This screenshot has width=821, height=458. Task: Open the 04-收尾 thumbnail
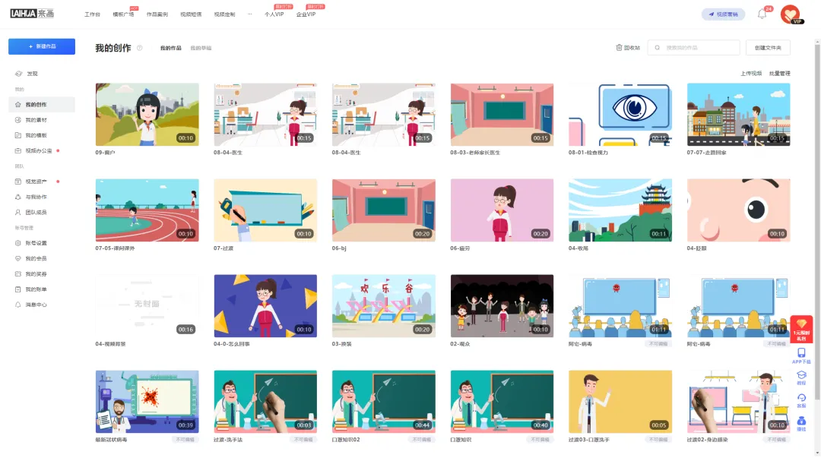(x=620, y=210)
